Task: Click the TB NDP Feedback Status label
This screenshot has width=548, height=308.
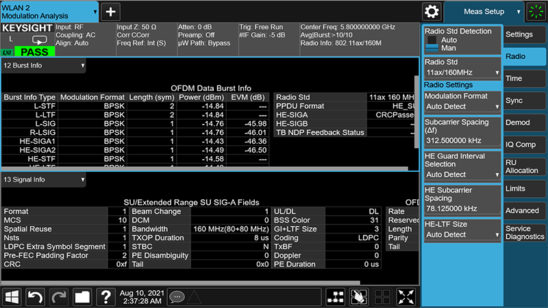Action: pos(320,133)
